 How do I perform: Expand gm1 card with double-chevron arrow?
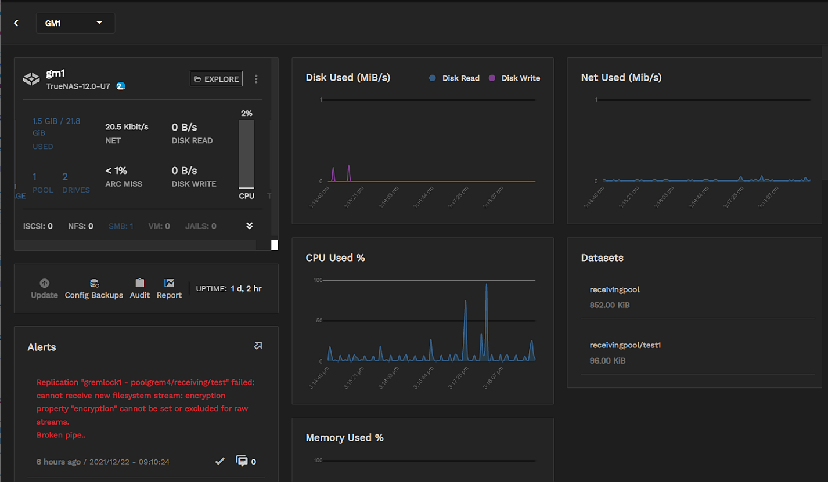click(250, 226)
